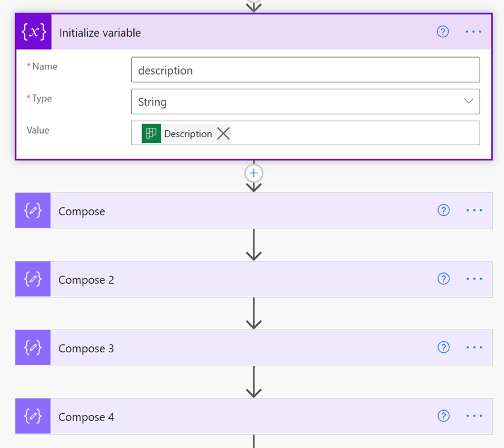Expand the Compose 3 action card
Viewport: 504px width, 448px height.
point(233,348)
